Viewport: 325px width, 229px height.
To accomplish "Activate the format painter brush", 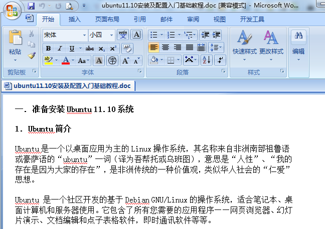I will pos(32,55).
